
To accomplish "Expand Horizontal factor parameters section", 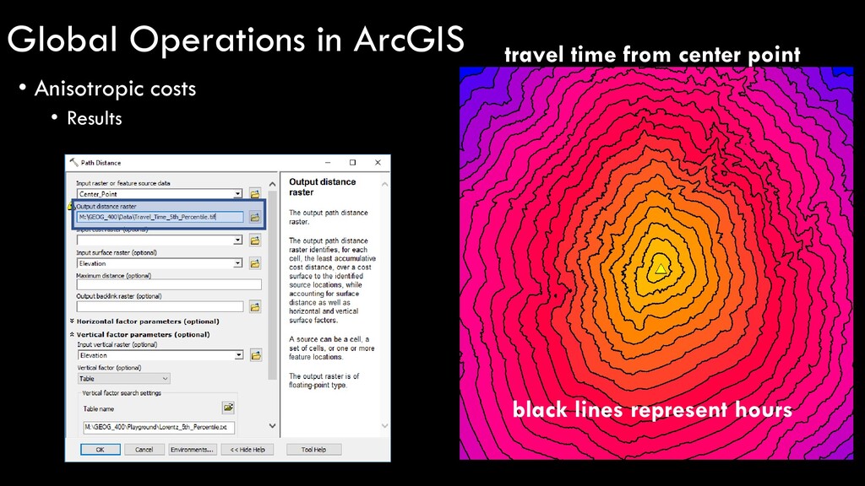I will point(73,321).
